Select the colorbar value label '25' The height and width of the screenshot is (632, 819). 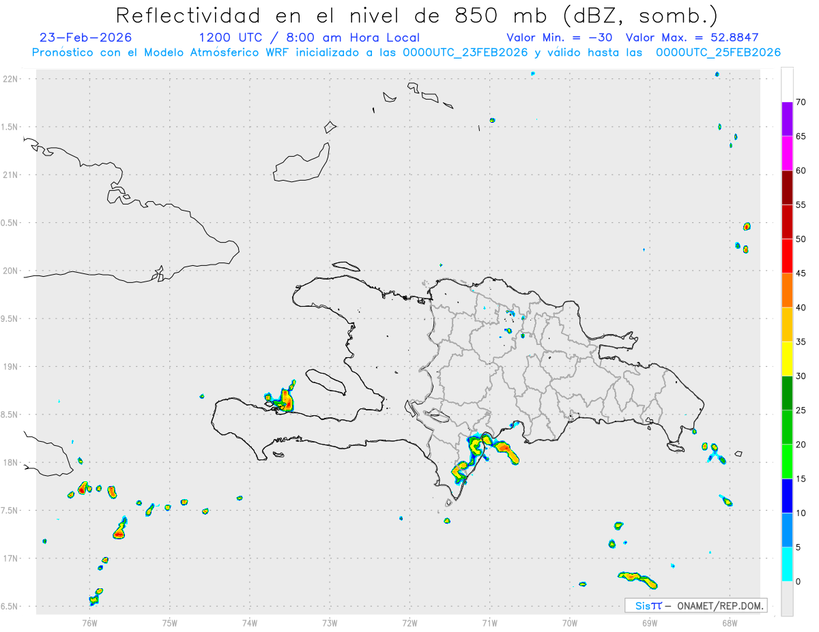[x=801, y=410]
